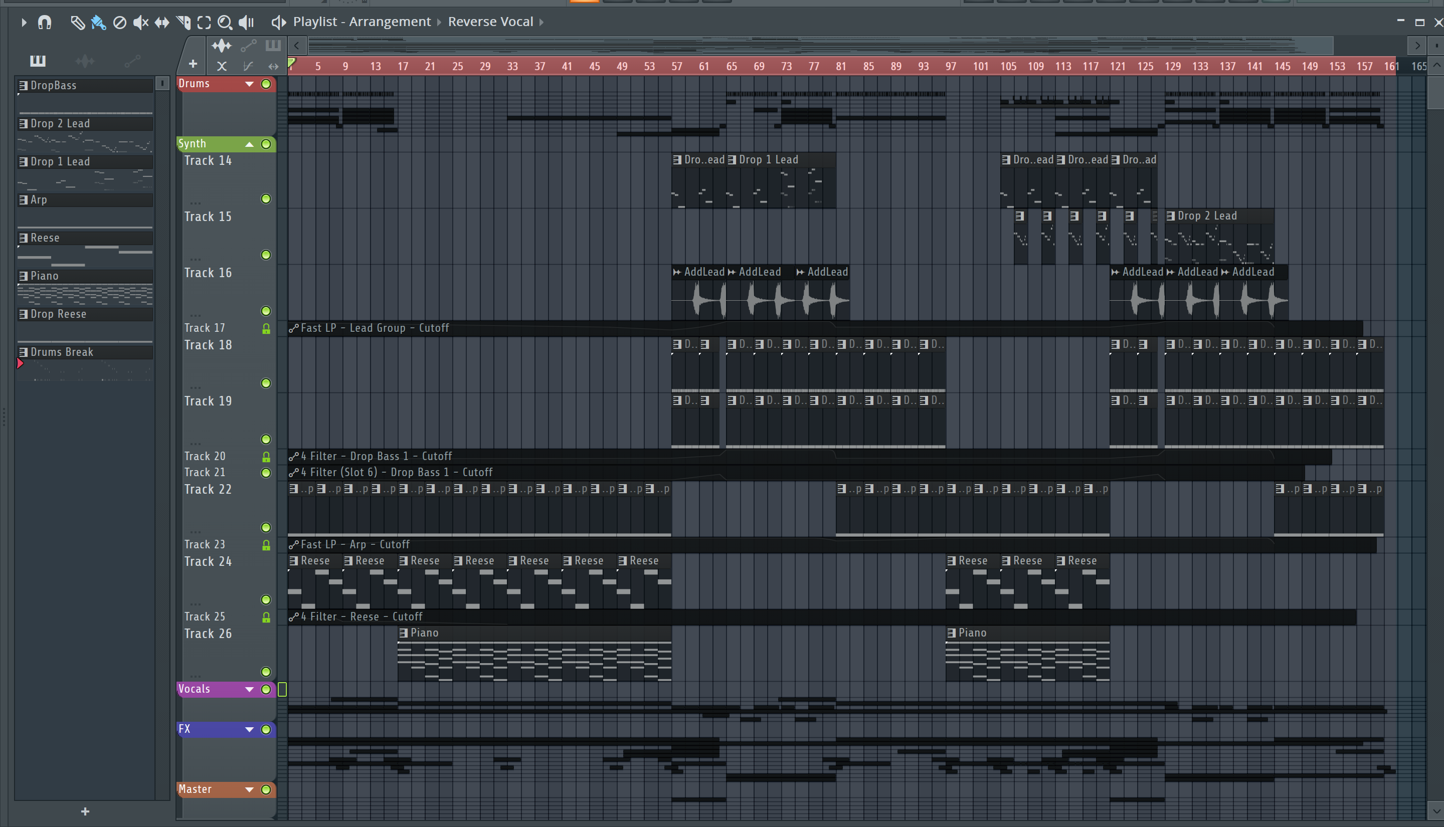Show audio clips tab in picker panel

pyautogui.click(x=85, y=60)
